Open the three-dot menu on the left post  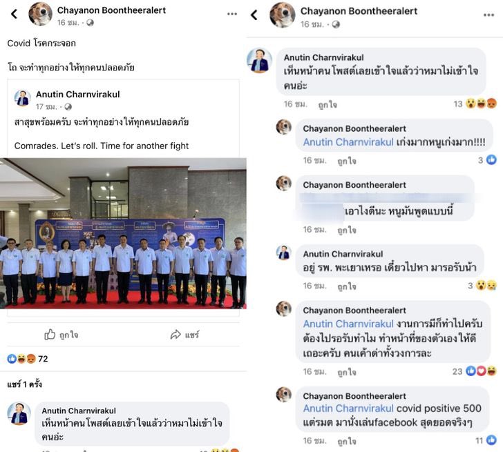click(x=232, y=14)
